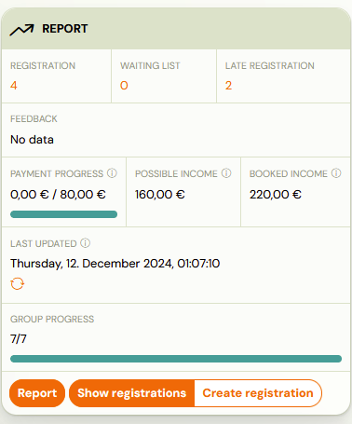Click the 7/7 group progress value
352x424 pixels.
pyautogui.click(x=19, y=339)
